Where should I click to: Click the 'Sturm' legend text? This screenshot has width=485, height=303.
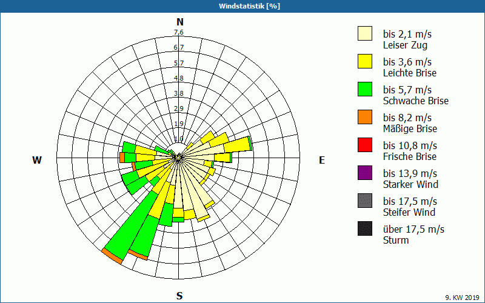click(x=396, y=240)
